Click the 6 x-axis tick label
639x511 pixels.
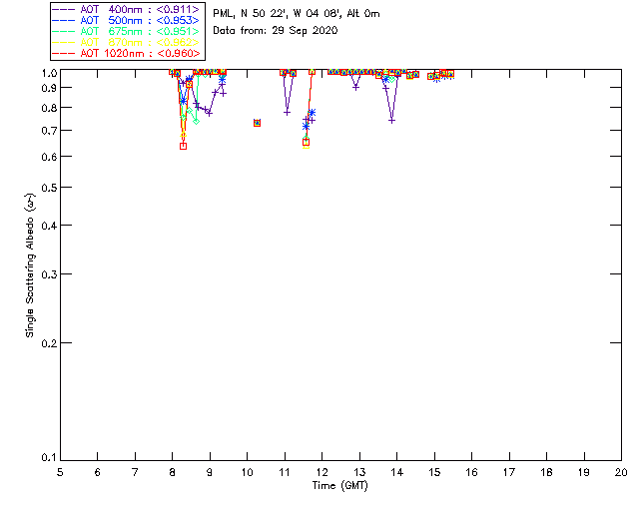(98, 472)
